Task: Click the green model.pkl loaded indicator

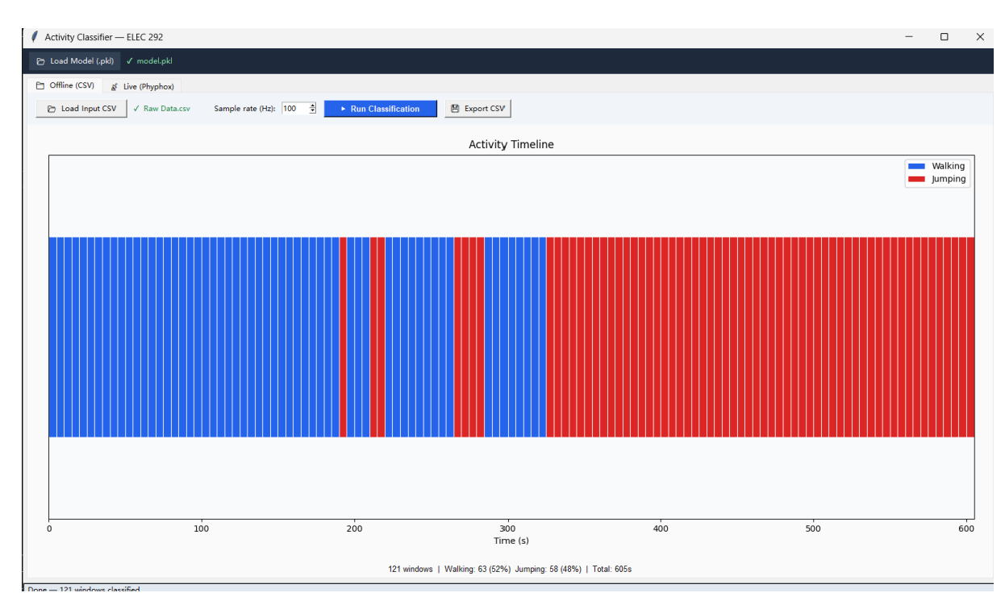Action: (149, 61)
